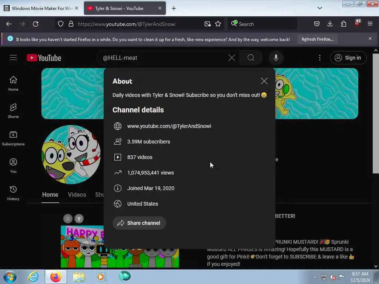
Task: Open the Firefox Downloads panel
Action: pos(330,24)
